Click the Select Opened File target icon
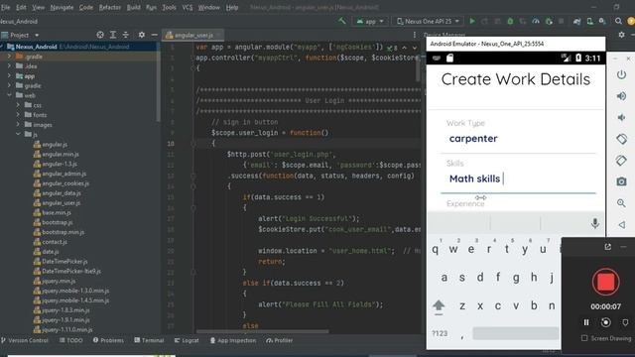The width and height of the screenshot is (635, 357). click(x=100, y=35)
